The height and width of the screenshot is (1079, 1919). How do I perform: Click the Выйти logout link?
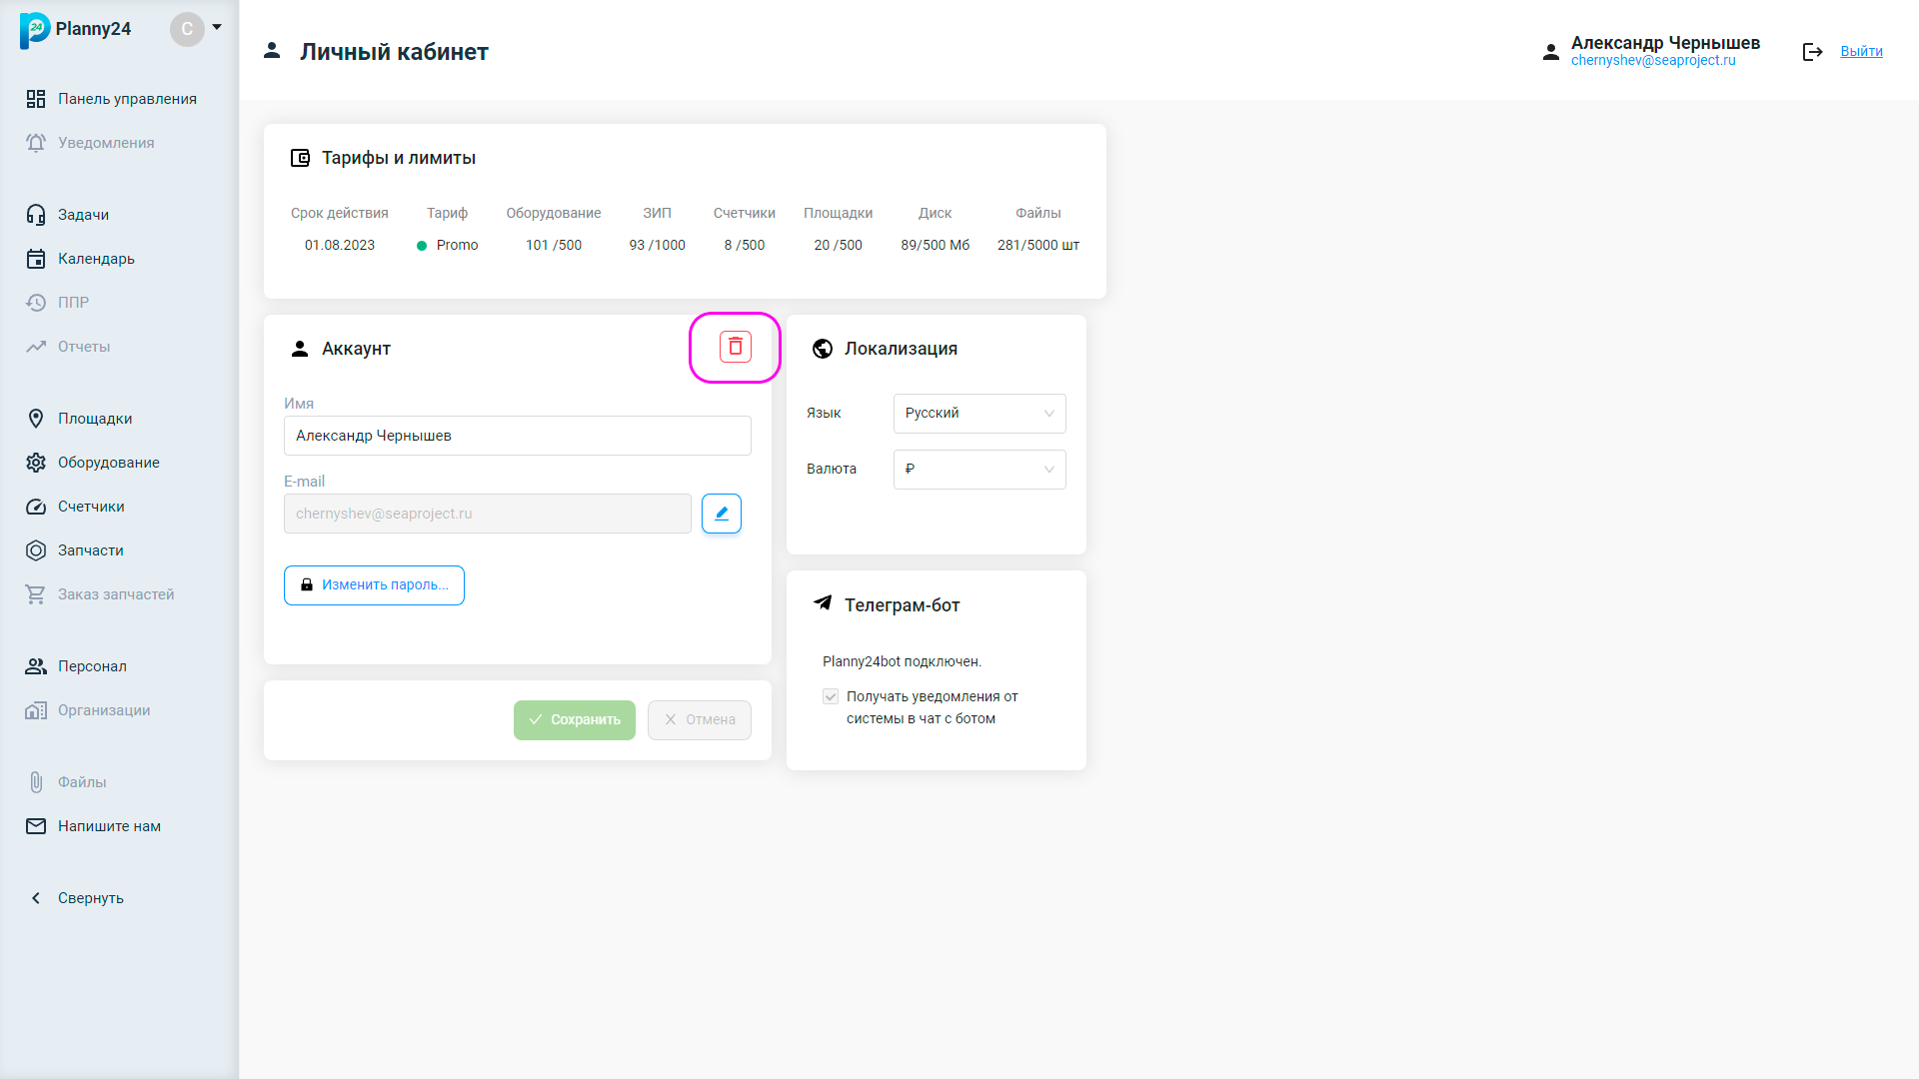click(1861, 51)
